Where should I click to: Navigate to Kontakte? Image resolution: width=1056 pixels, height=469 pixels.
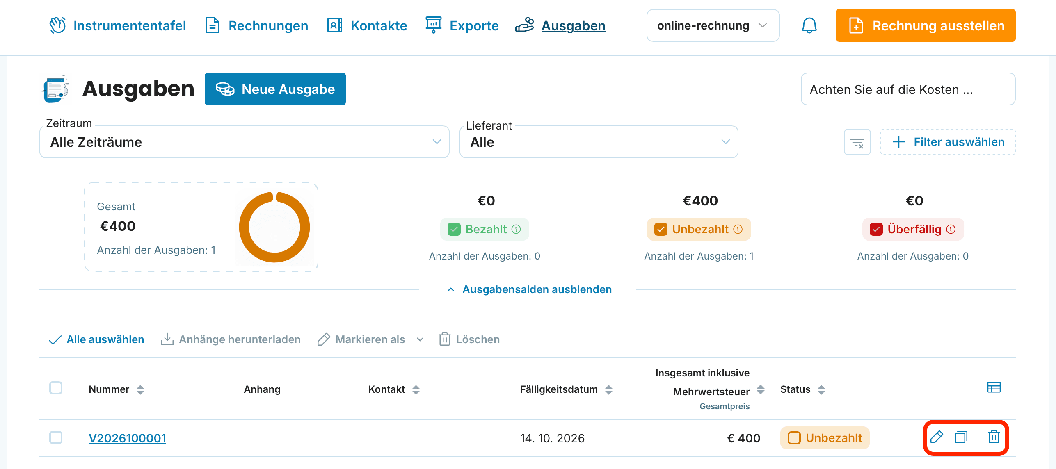tap(367, 25)
